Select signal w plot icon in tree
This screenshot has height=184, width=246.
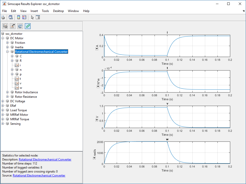pos(17,88)
